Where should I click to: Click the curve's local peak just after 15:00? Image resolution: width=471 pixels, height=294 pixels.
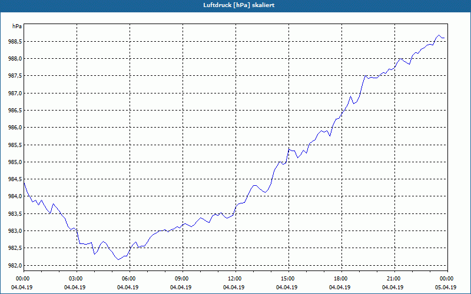[289, 149]
